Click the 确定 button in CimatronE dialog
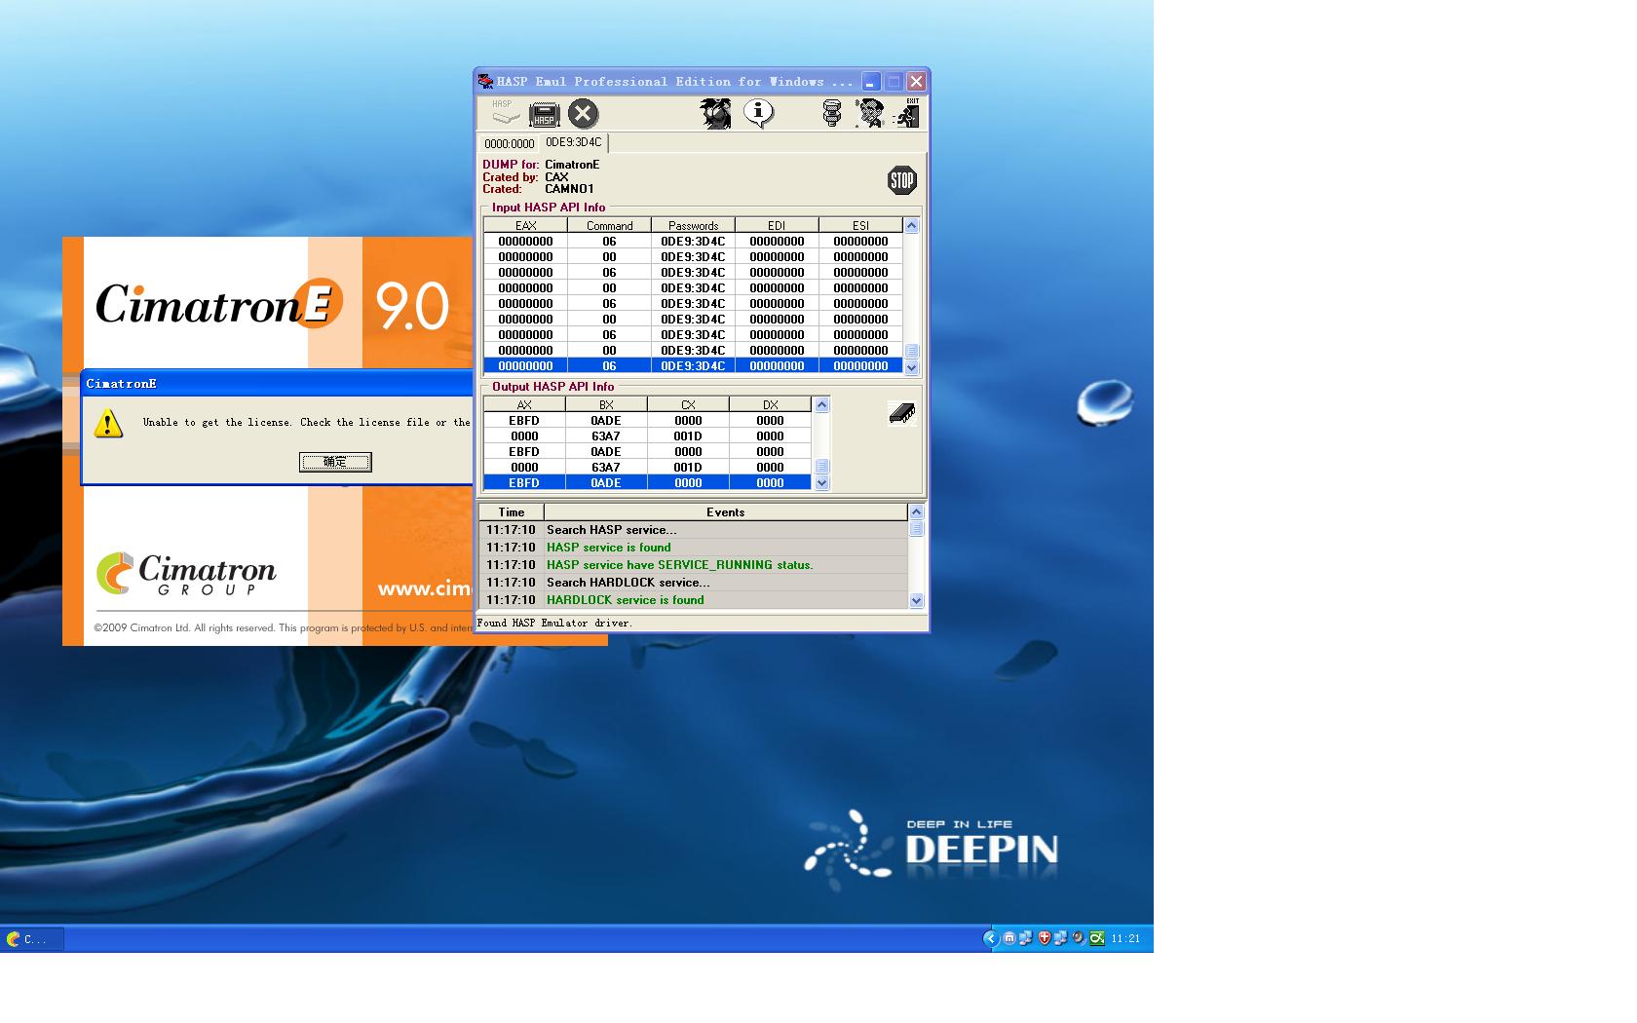 pyautogui.click(x=335, y=462)
